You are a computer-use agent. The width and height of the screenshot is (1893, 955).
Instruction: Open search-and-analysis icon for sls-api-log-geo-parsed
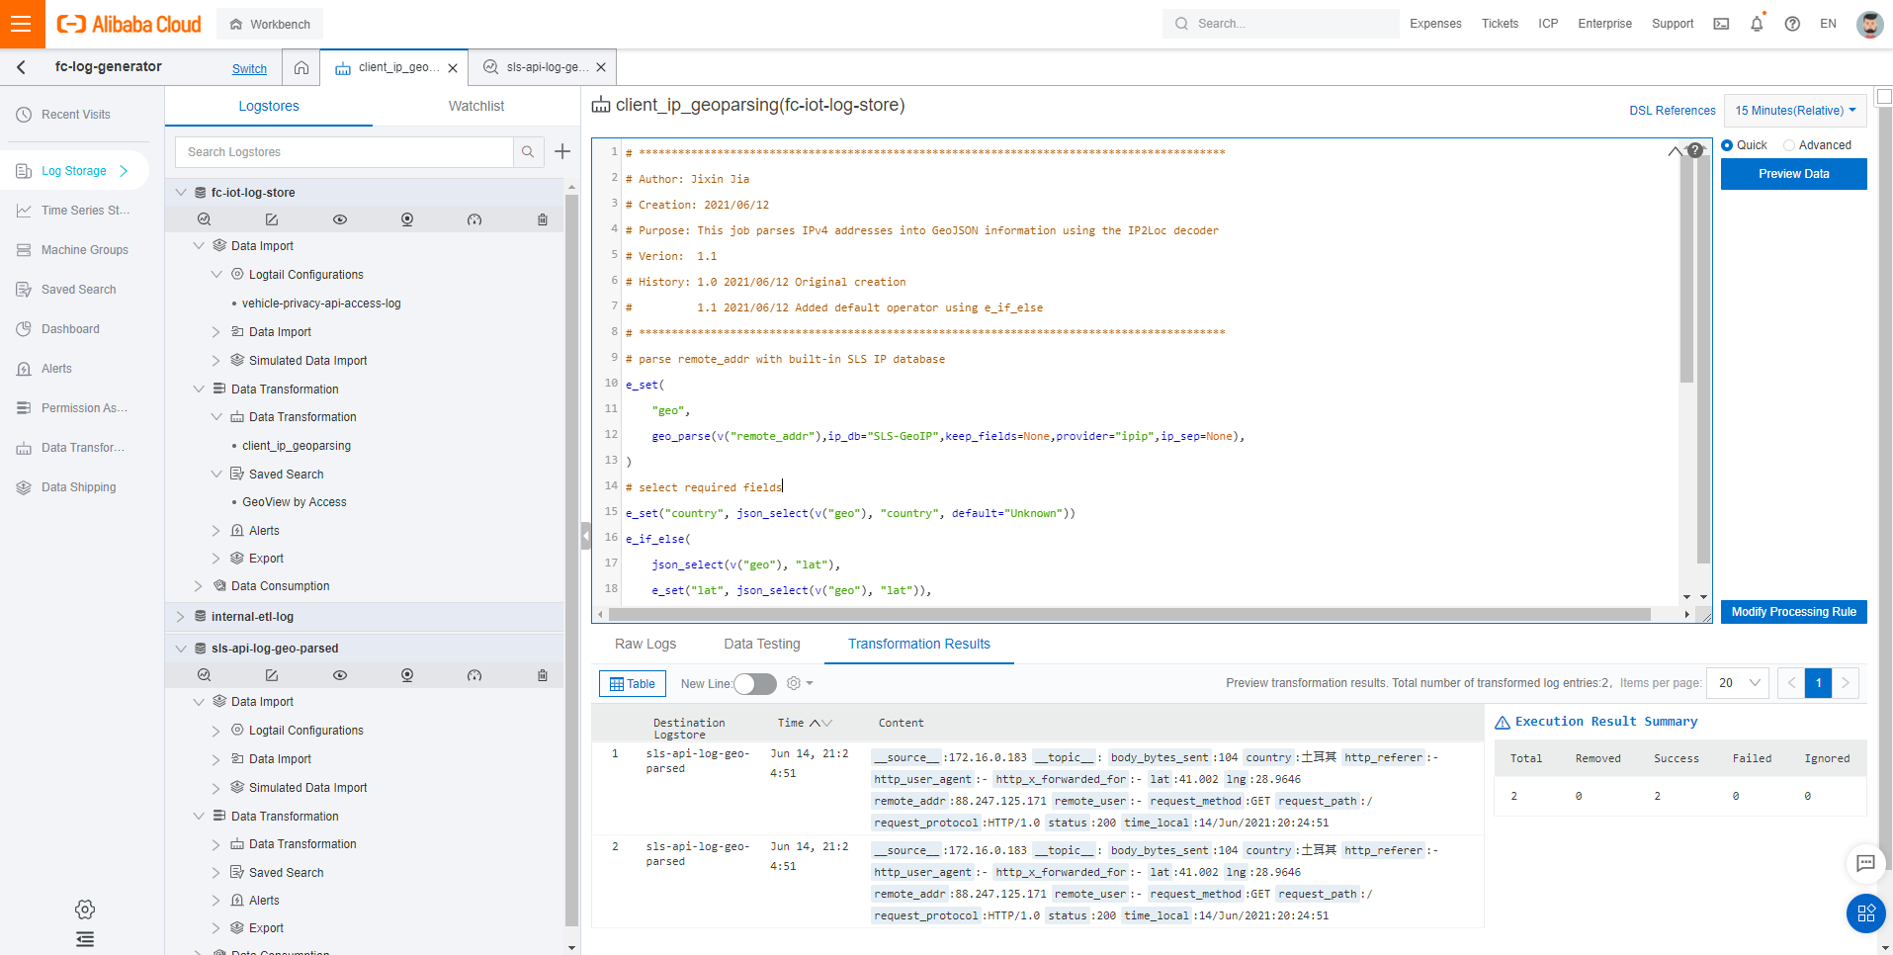click(x=204, y=675)
